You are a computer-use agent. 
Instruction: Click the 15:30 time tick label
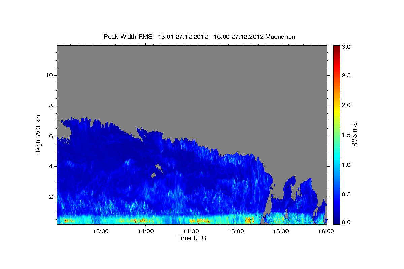point(281,231)
